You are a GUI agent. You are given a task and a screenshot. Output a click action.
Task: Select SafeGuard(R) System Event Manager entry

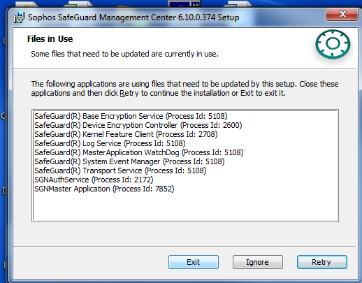[129, 161]
